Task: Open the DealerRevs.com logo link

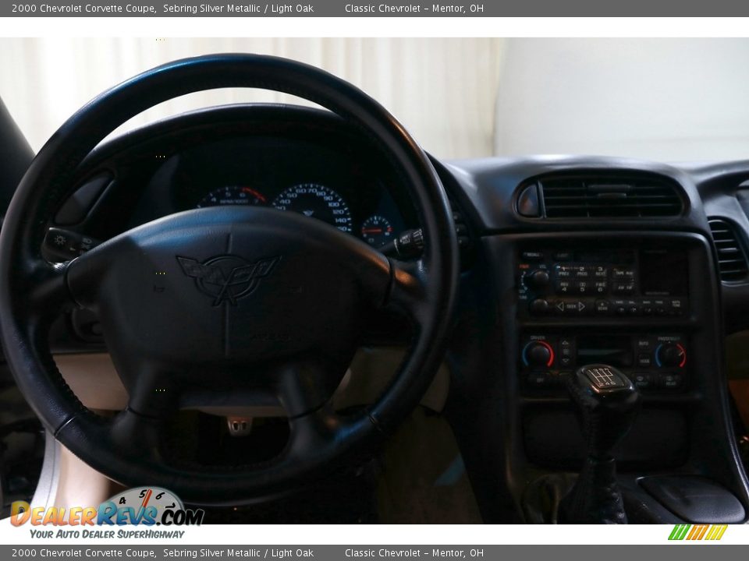Action: [x=107, y=513]
